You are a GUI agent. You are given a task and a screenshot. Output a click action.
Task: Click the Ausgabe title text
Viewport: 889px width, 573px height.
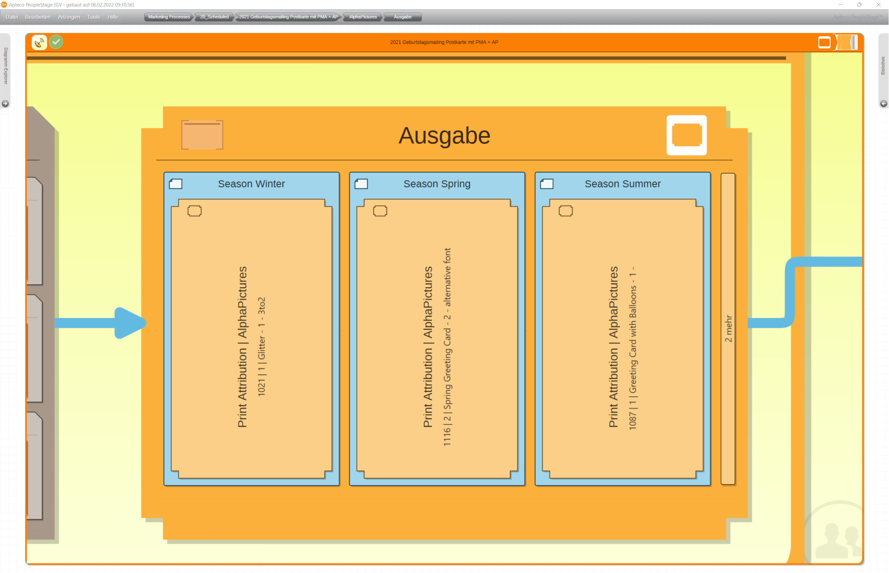[444, 135]
